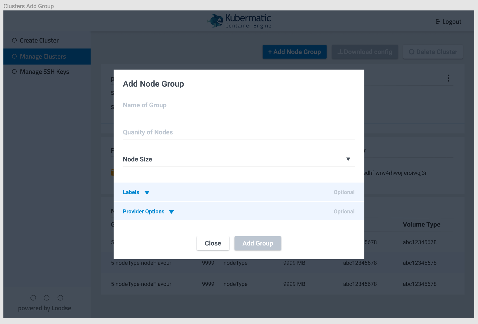Click the Add Group button
The image size is (478, 324).
coord(258,243)
